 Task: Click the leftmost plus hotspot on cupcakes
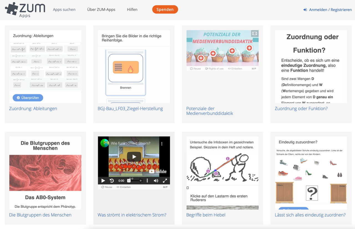click(x=201, y=58)
